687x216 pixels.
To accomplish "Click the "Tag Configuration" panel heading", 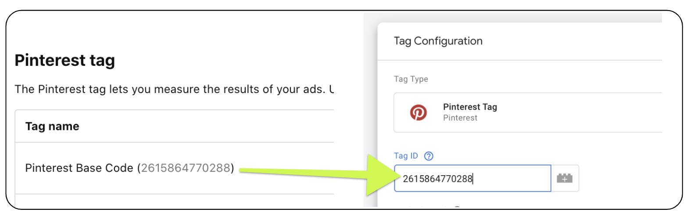I will 438,41.
